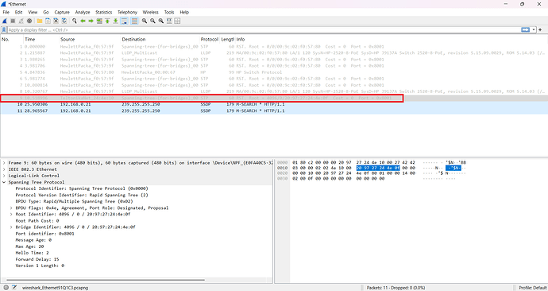
Task: Open the File menu
Action: [x=6, y=12]
